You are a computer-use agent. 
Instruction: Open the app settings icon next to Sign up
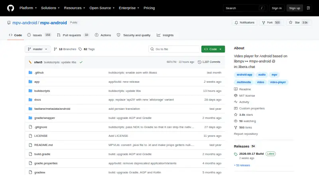click(308, 8)
